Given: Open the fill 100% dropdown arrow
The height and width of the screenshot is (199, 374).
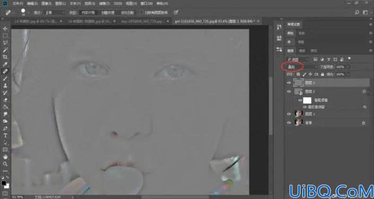Looking at the screenshot, I should tap(348, 74).
